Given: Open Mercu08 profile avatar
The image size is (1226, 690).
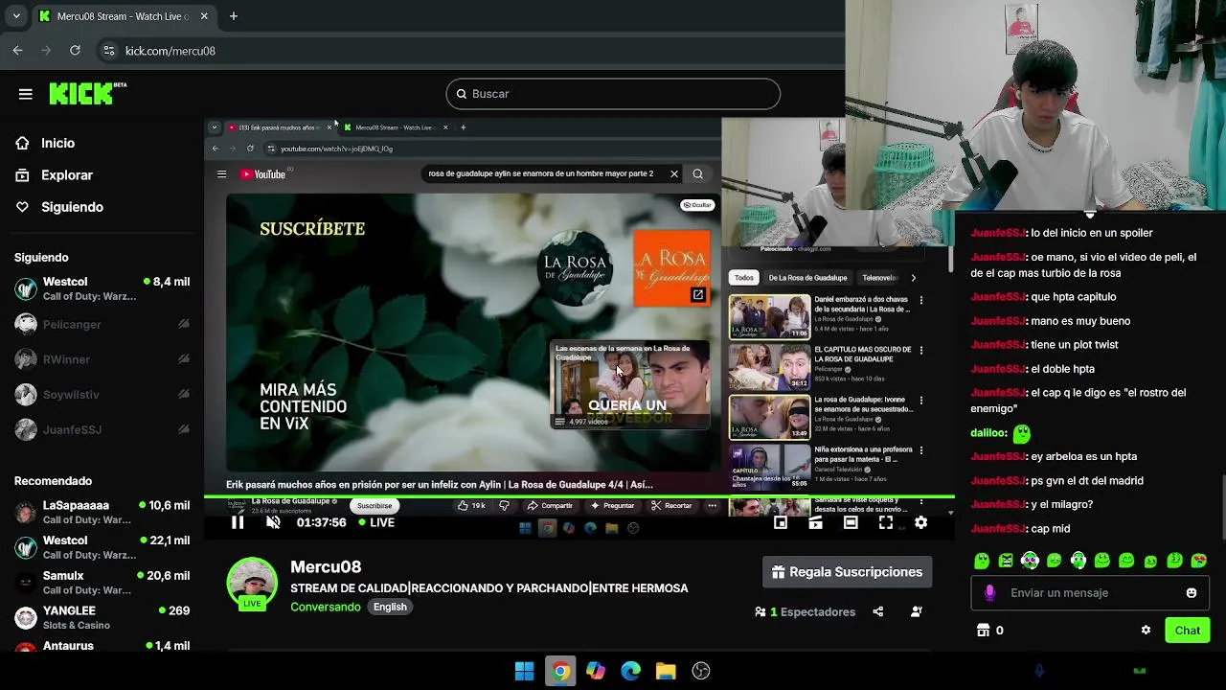Looking at the screenshot, I should click(x=252, y=583).
